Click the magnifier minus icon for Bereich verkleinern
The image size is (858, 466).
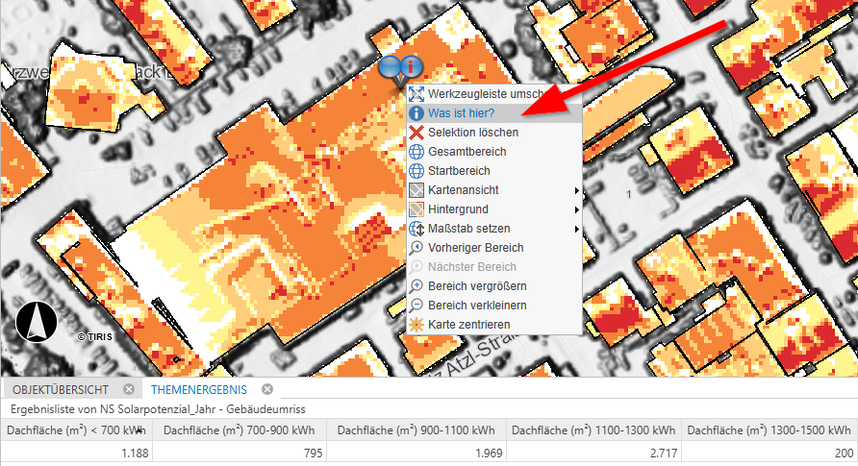[416, 306]
